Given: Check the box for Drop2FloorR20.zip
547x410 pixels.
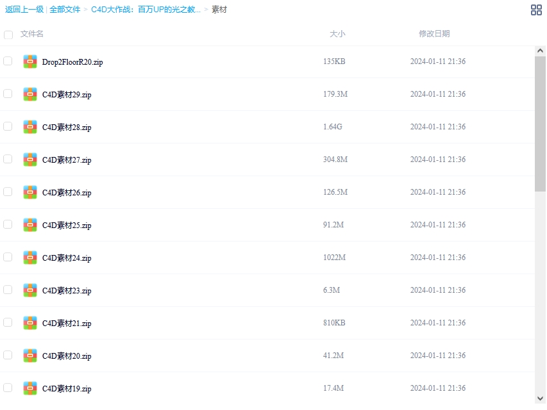Looking at the screenshot, I should (x=8, y=61).
